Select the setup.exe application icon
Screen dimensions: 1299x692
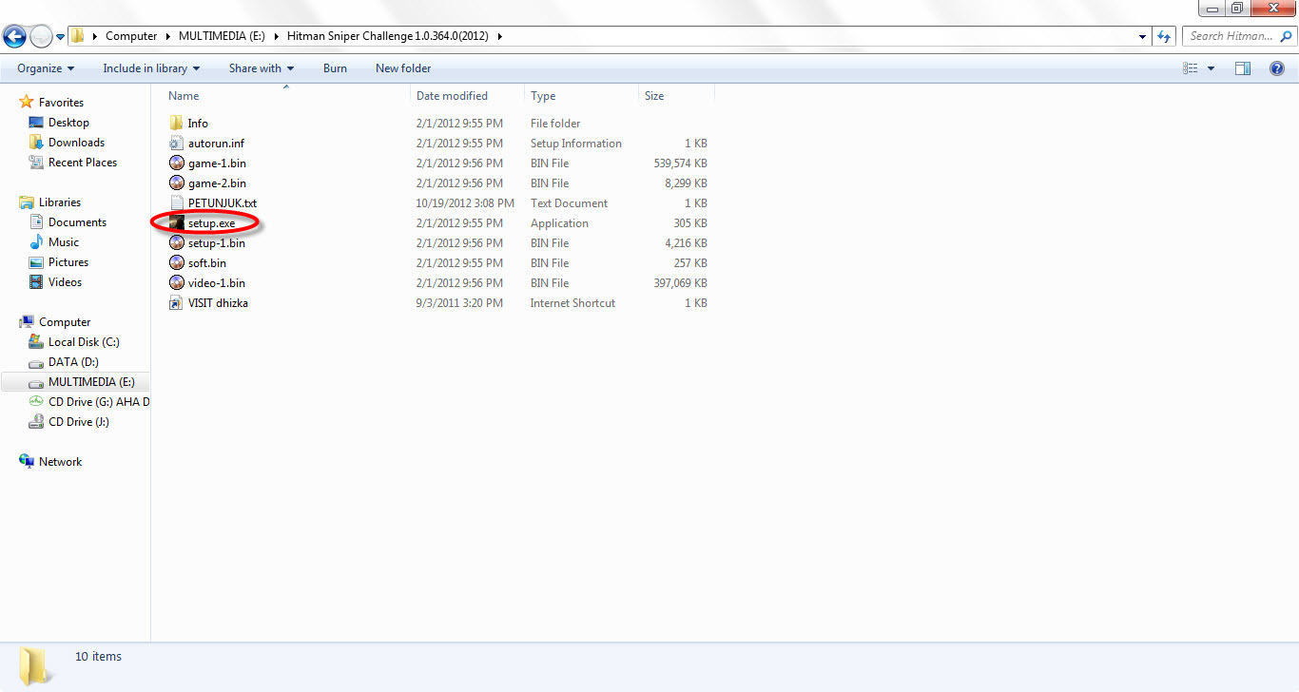176,223
